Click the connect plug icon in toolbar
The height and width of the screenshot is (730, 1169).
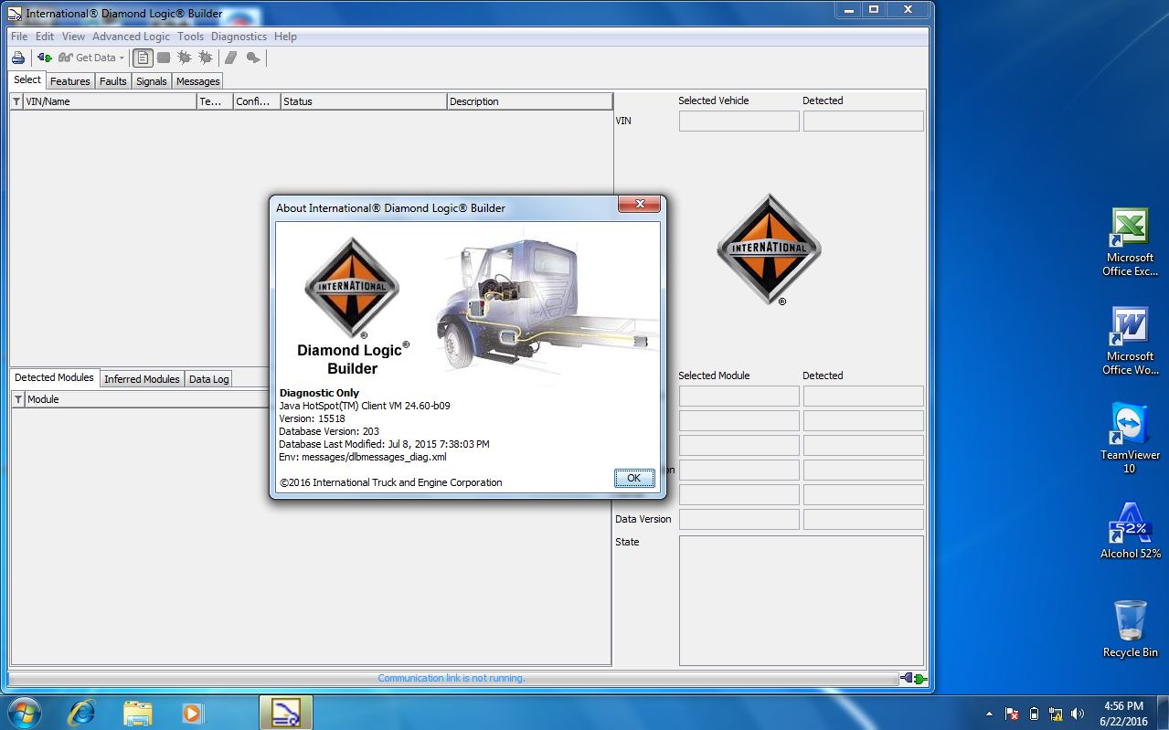coord(44,58)
